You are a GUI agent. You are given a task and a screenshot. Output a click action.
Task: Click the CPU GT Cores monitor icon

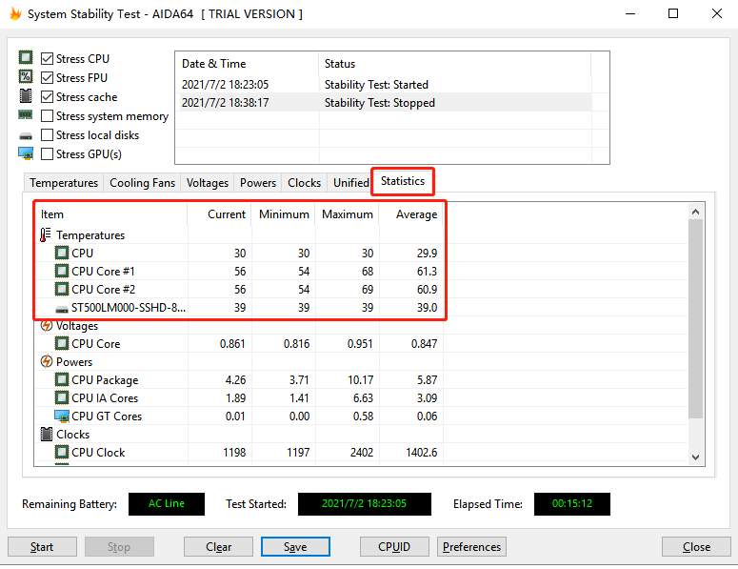click(x=62, y=417)
